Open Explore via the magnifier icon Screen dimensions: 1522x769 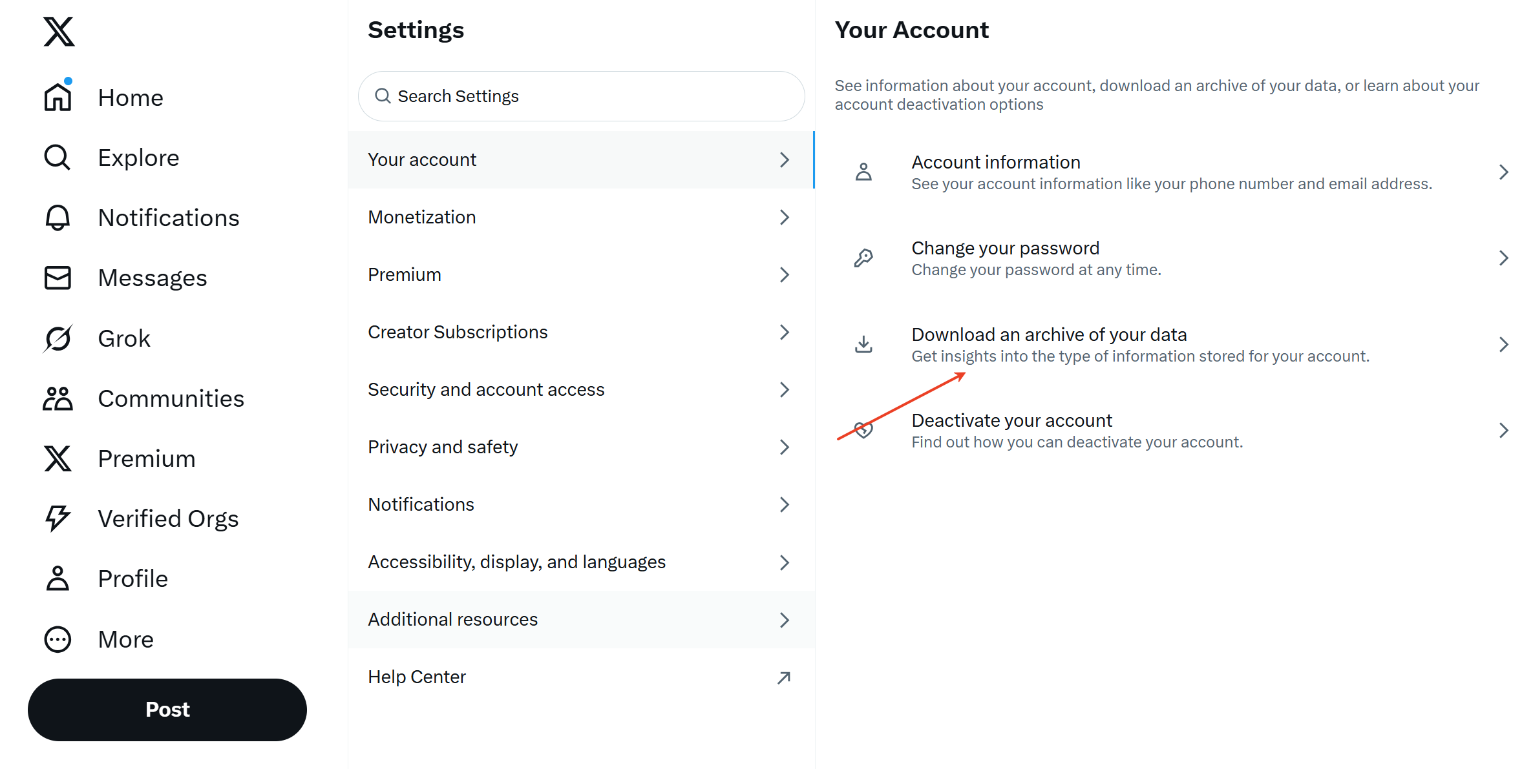click(x=58, y=158)
